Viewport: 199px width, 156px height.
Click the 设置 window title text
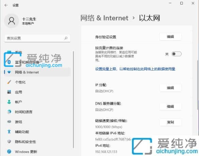(16, 5)
